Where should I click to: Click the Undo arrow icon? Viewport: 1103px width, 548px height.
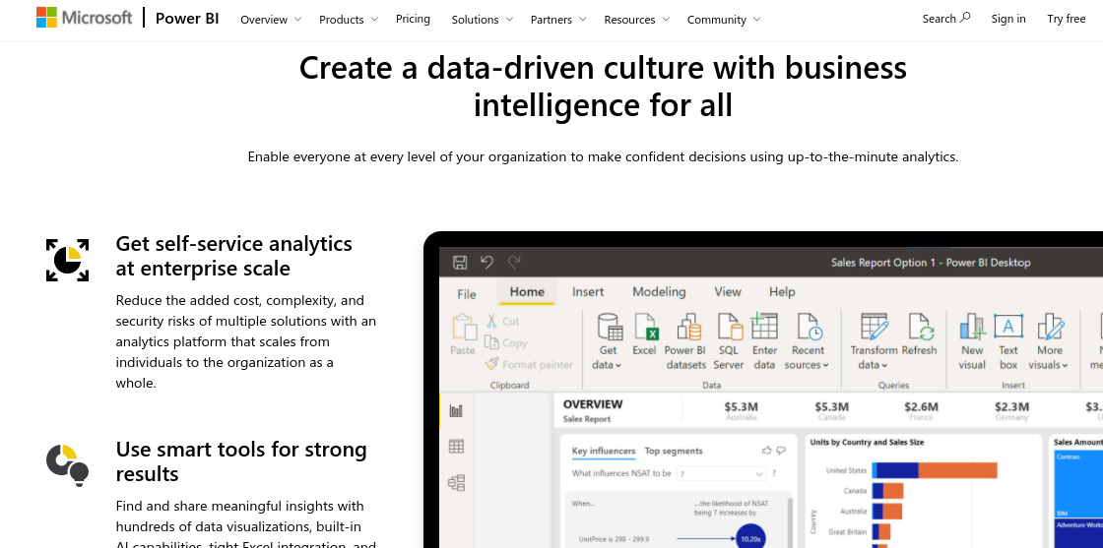pyautogui.click(x=487, y=262)
